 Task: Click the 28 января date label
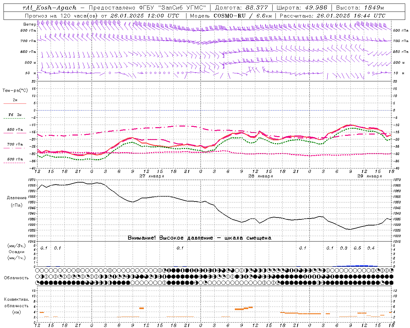tap(261, 176)
